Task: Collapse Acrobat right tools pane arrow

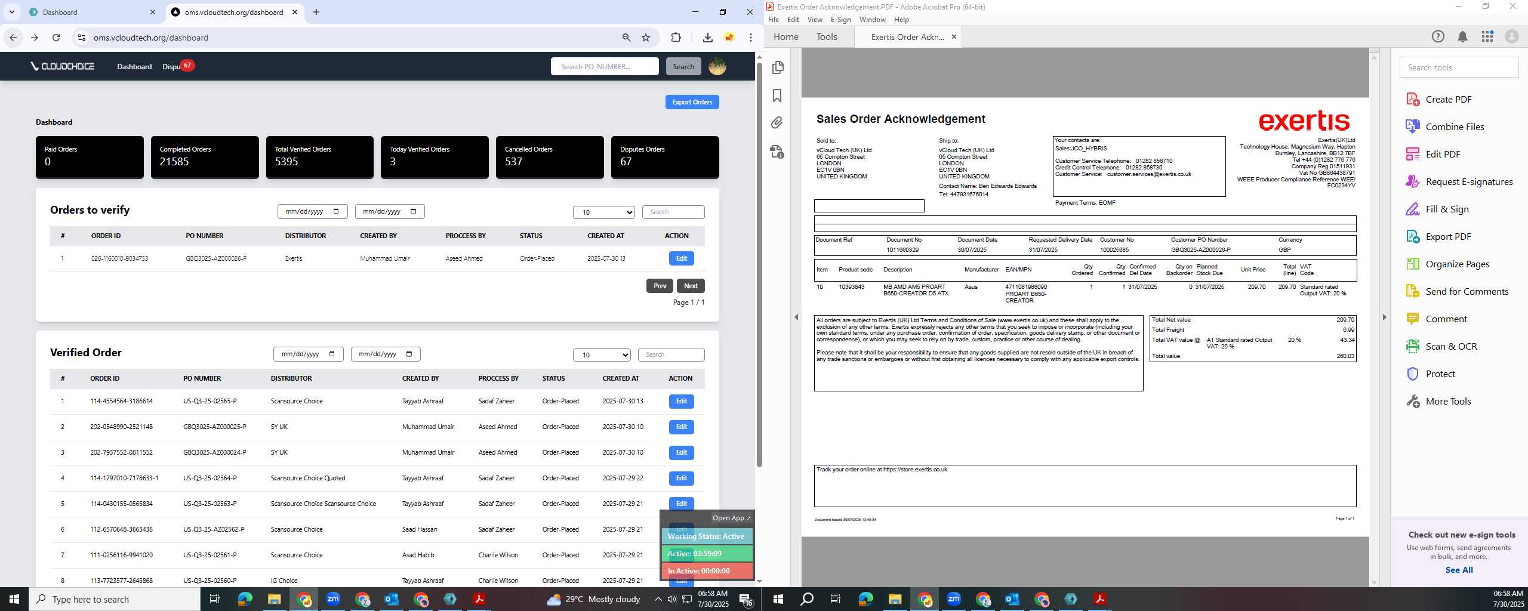Action: 1384,317
